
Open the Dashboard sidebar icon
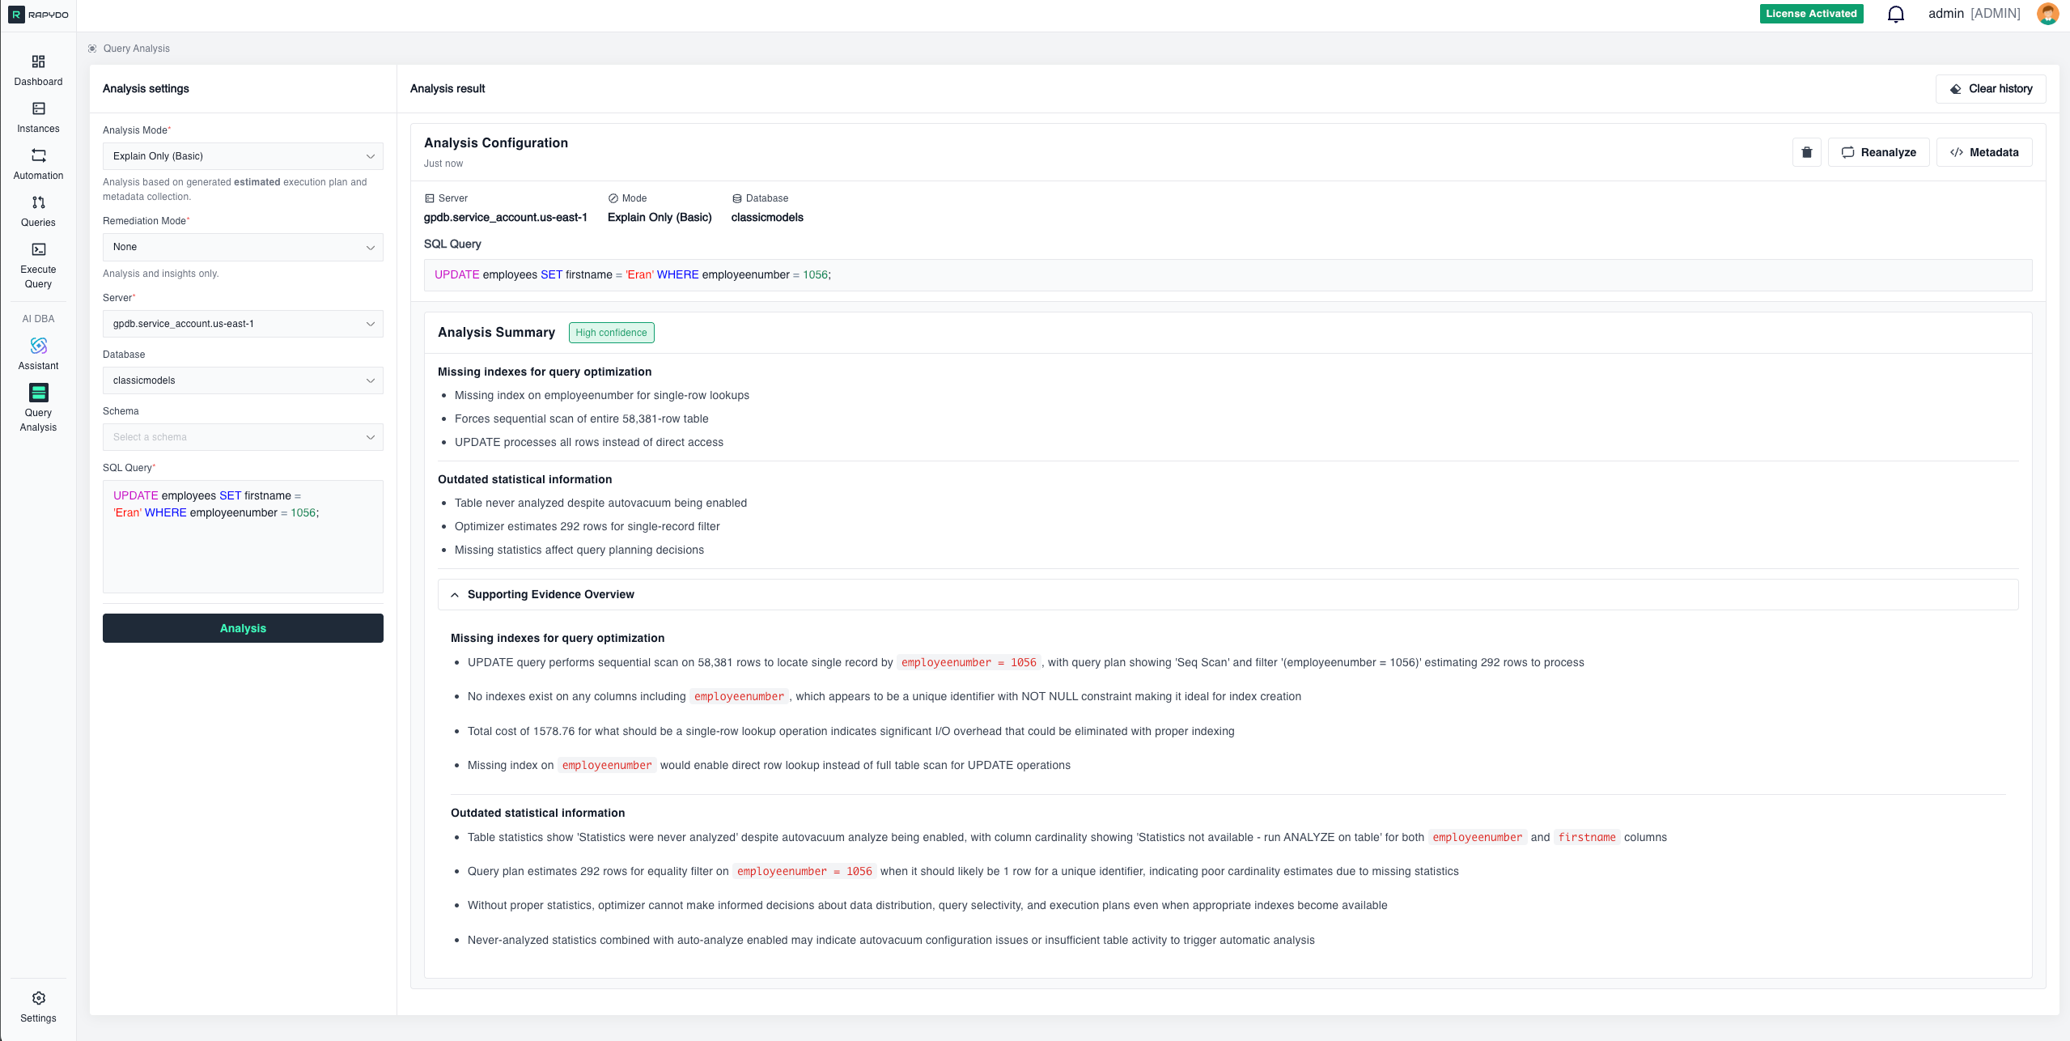coord(38,62)
